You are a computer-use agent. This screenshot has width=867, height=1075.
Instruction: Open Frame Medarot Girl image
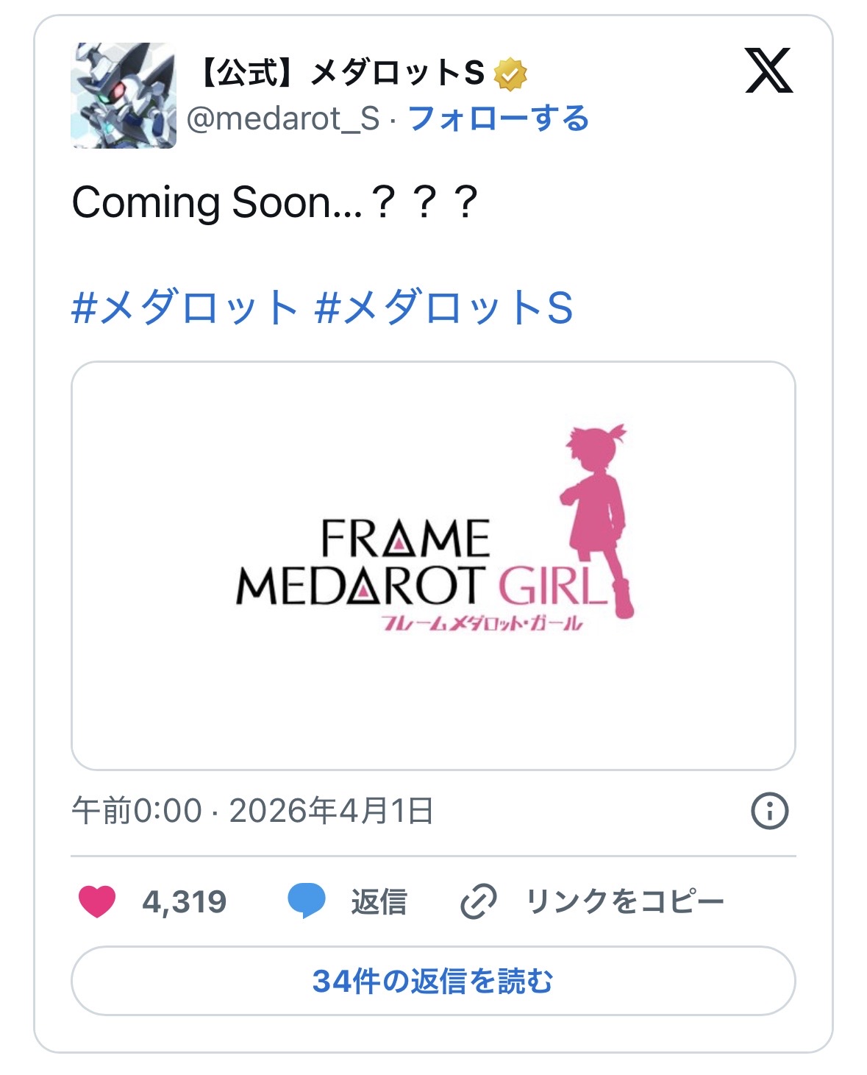[x=433, y=565]
